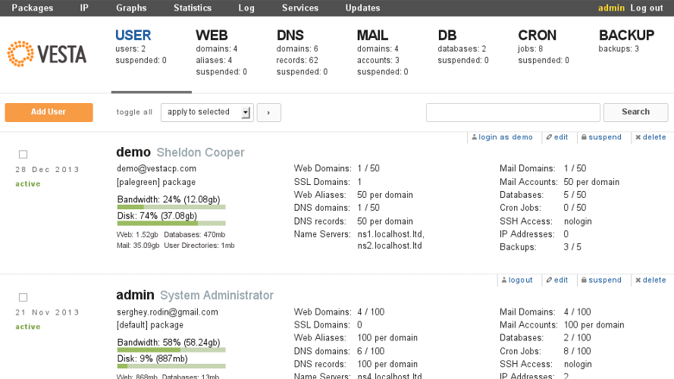Click the Vesta logo icon
Screen dimensions: 674x379
coord(20,55)
